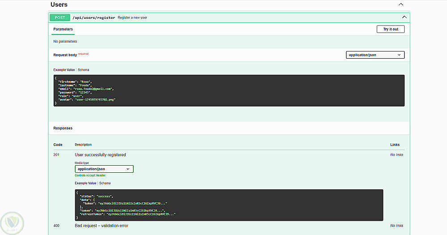The image size is (447, 235).
Task: Open the request body content type dropdown
Action: [375, 55]
